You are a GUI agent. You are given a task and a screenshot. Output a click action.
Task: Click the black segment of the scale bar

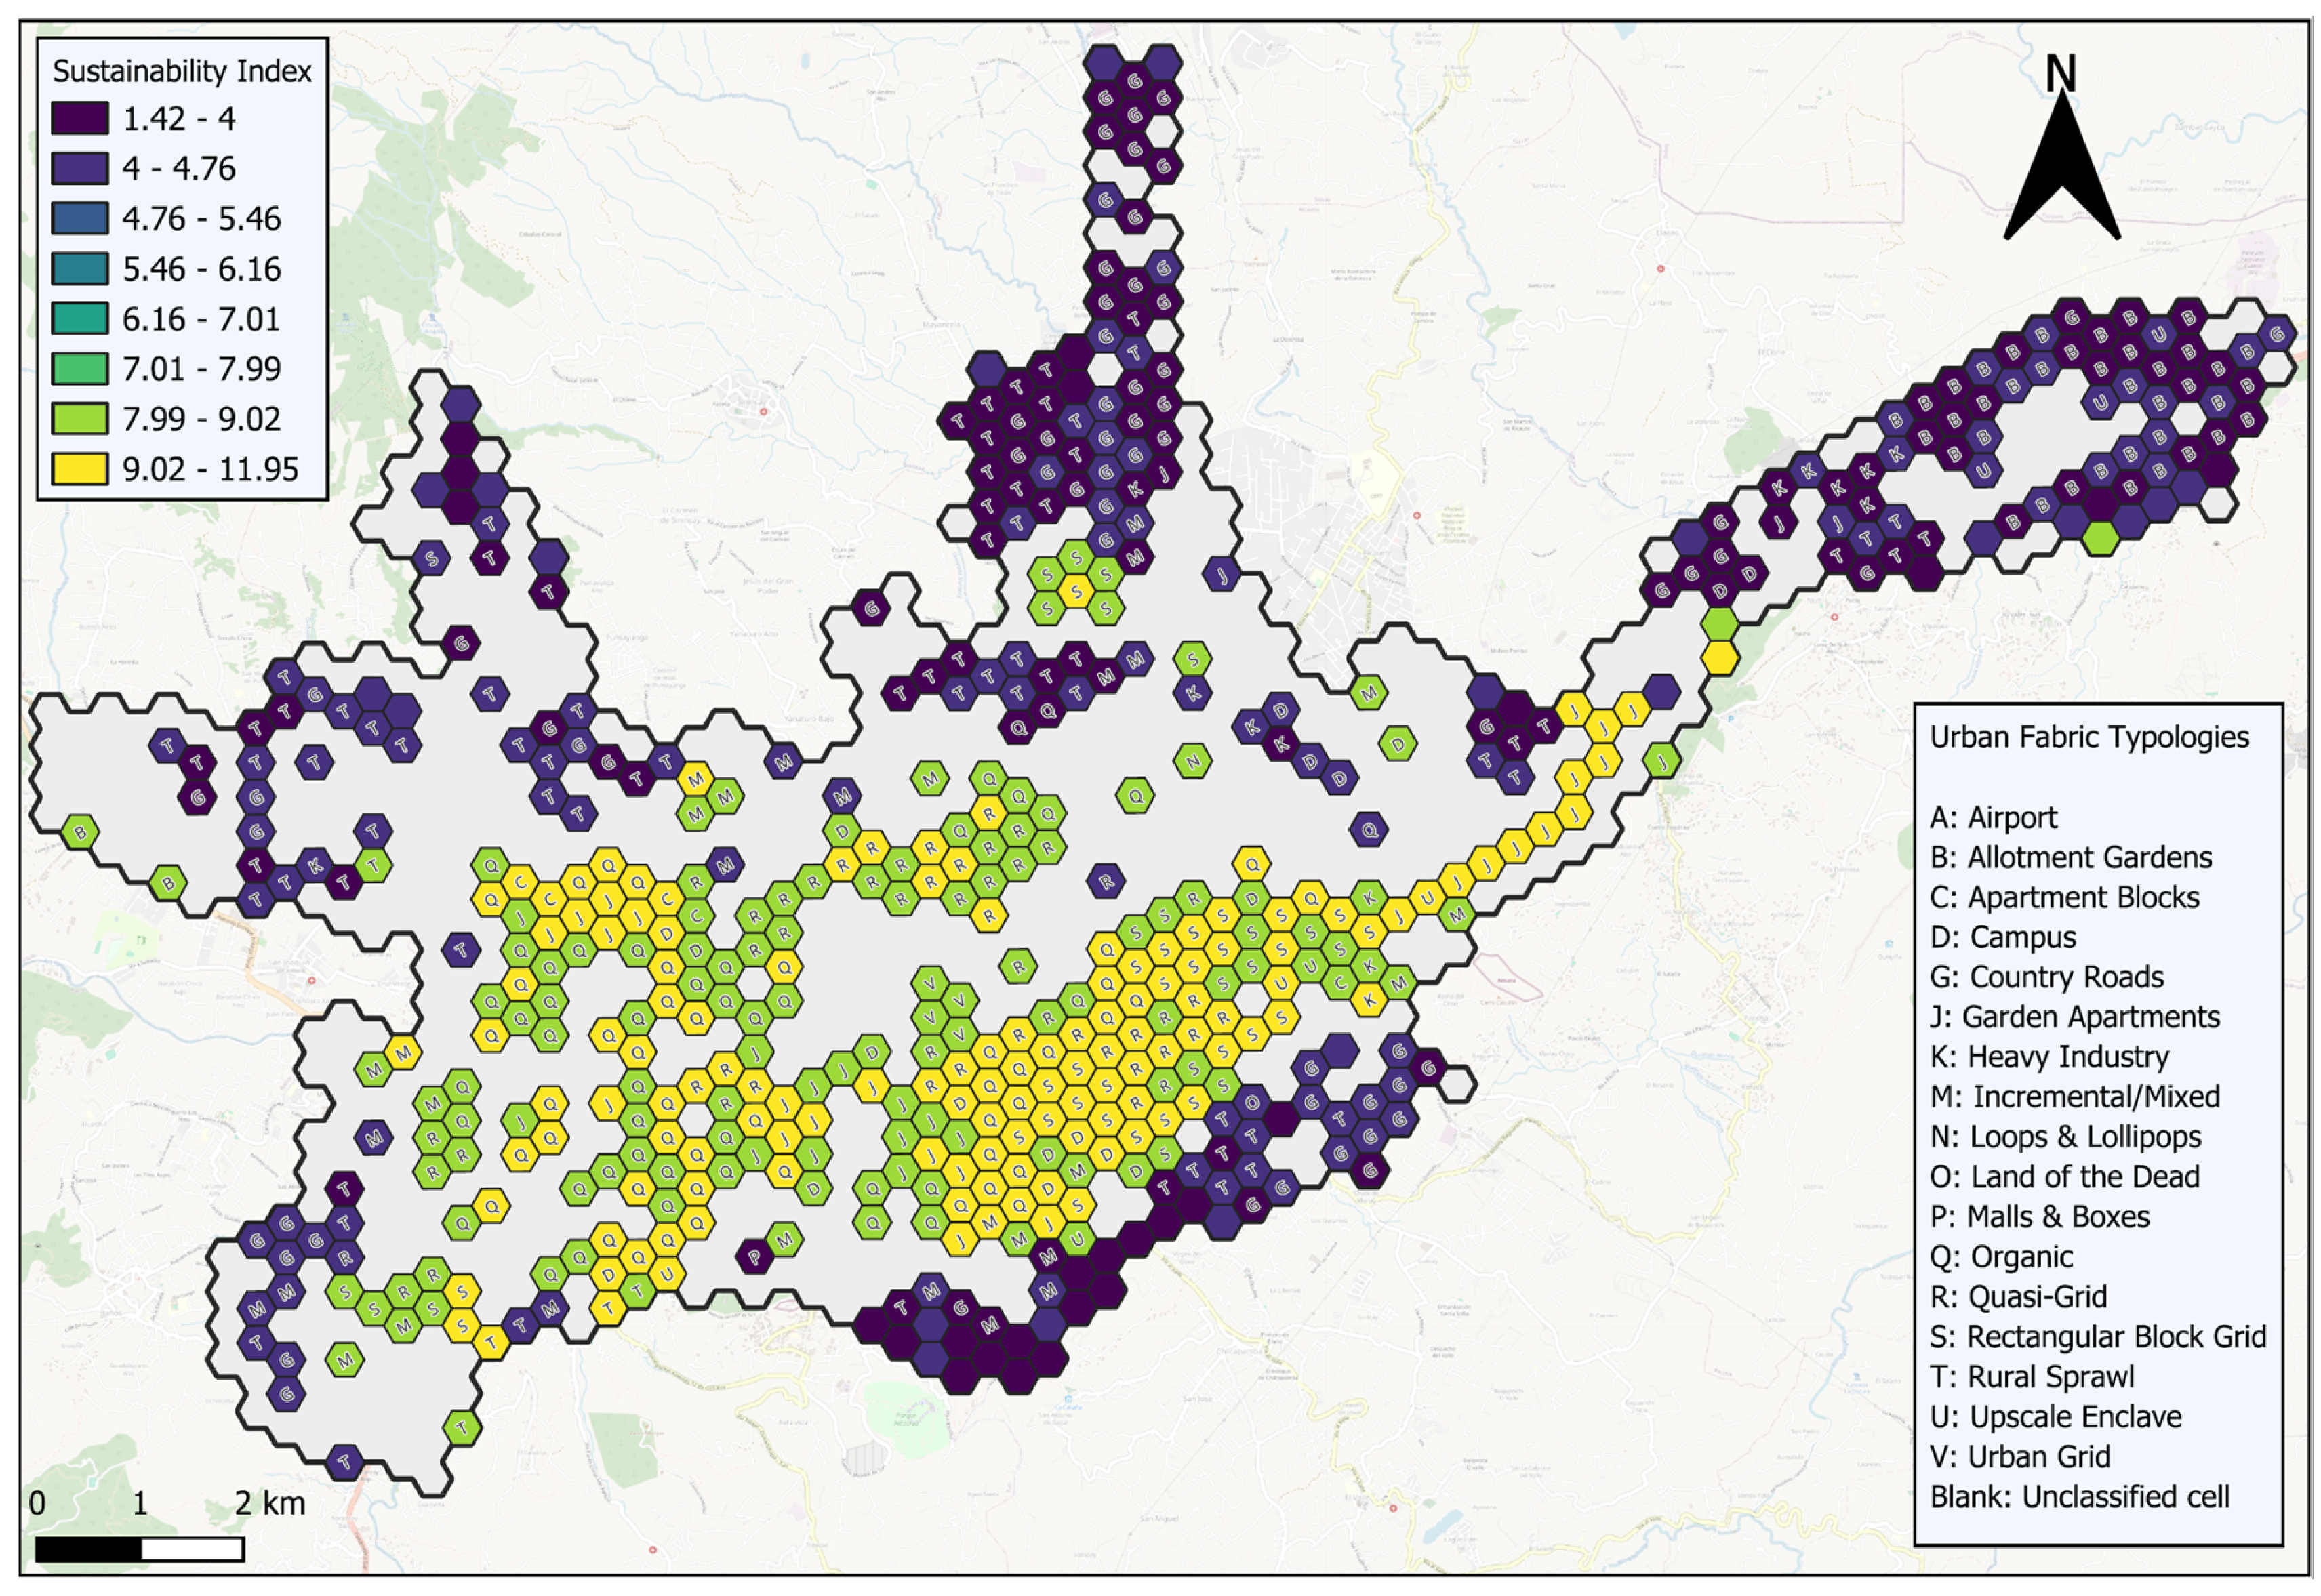point(89,1550)
